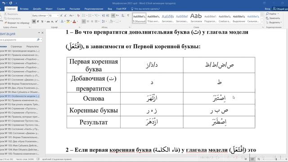The width and height of the screenshot is (288, 162).
Task: Apply text effects
Action: pyautogui.click(x=62, y=22)
